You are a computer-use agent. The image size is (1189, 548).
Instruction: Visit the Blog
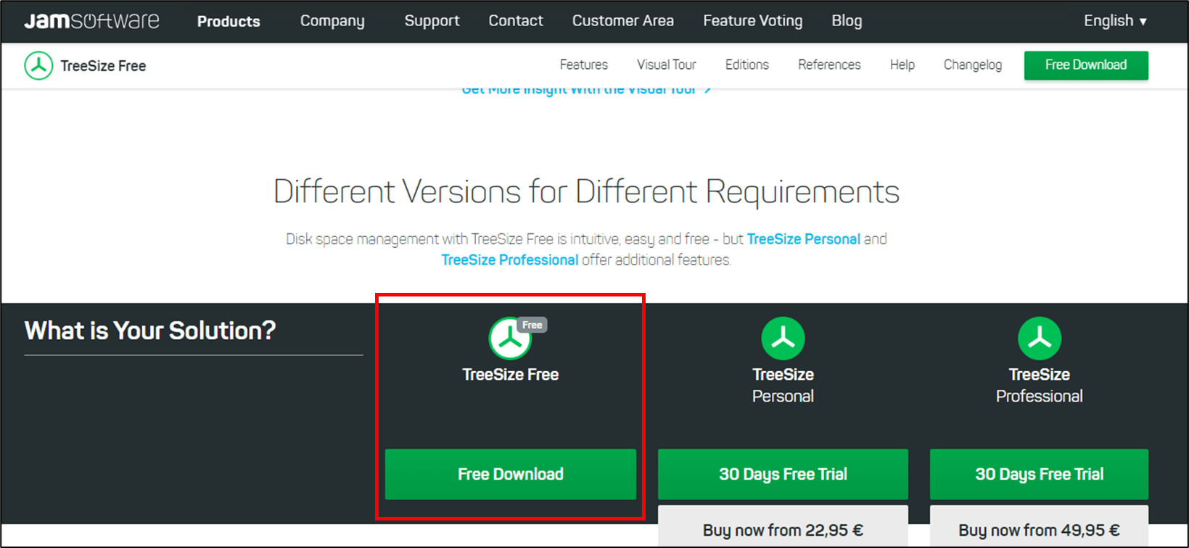(x=847, y=21)
